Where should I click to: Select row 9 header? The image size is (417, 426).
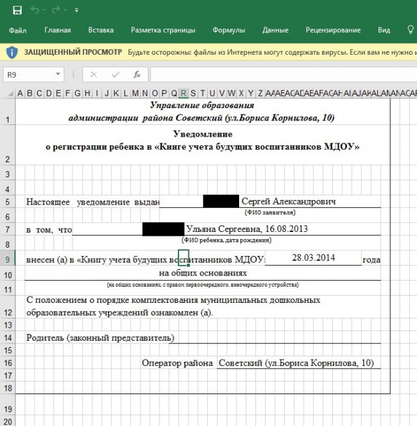[7, 259]
